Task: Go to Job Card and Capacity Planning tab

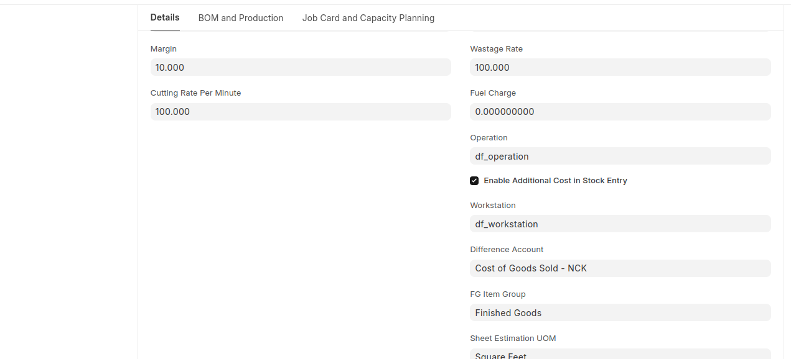Action: [x=368, y=18]
